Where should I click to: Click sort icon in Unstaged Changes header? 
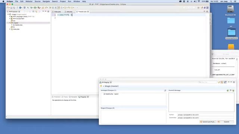pos(165,90)
